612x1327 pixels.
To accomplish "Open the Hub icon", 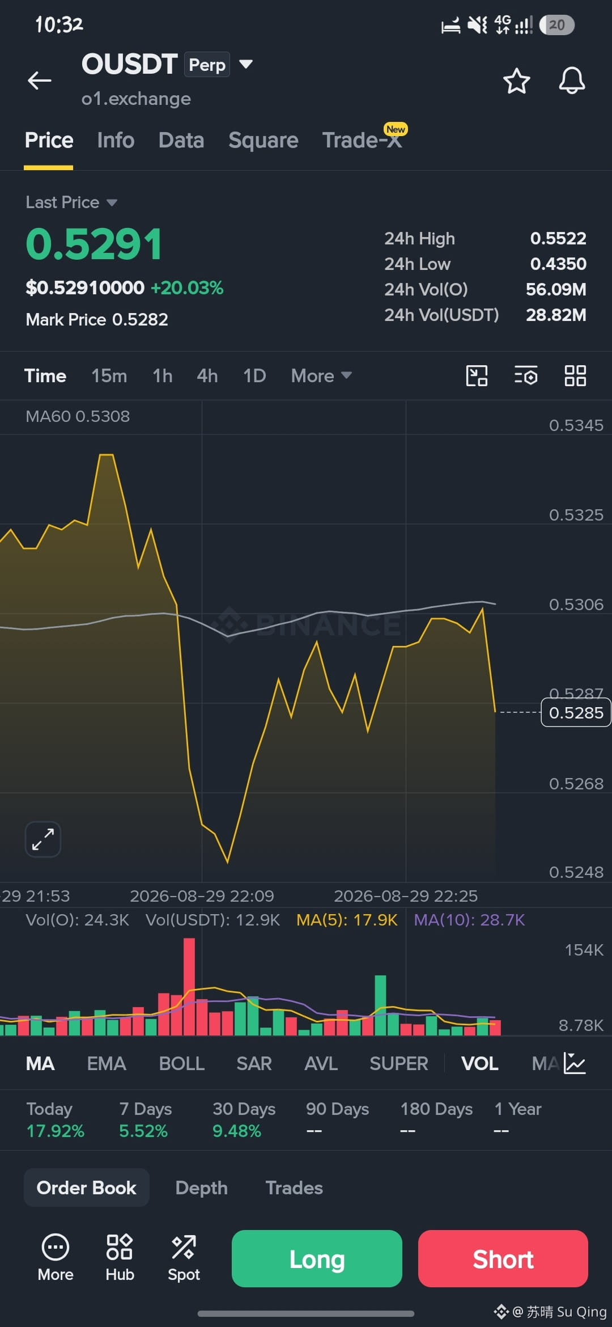I will (120, 1258).
